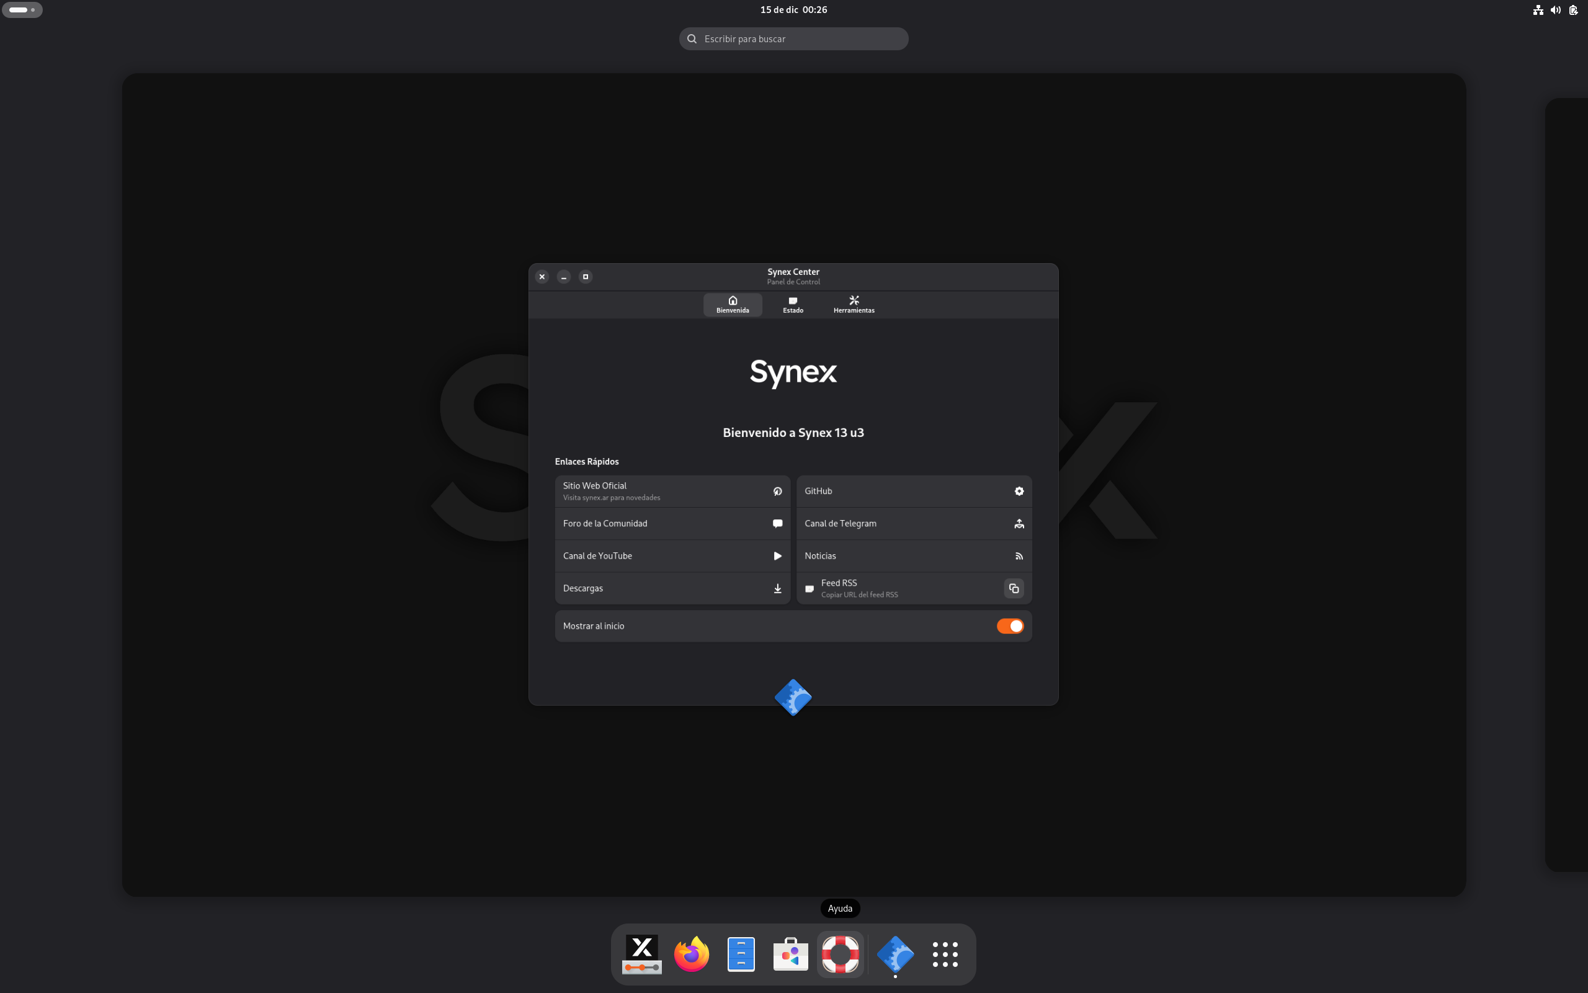Open the Sitio Web Oficial link
Image resolution: width=1588 pixels, height=993 pixels.
click(x=672, y=492)
